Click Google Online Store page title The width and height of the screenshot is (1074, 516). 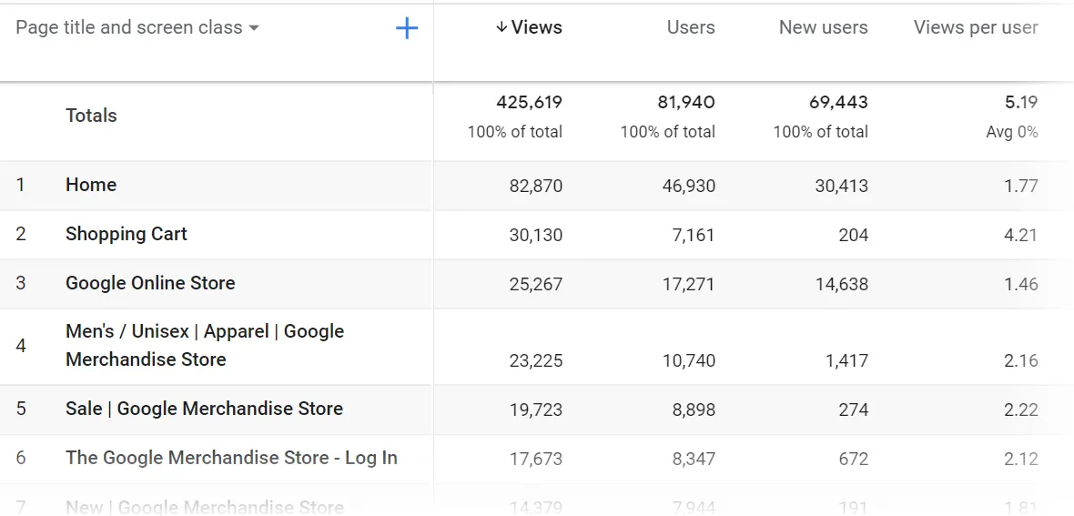coord(150,283)
